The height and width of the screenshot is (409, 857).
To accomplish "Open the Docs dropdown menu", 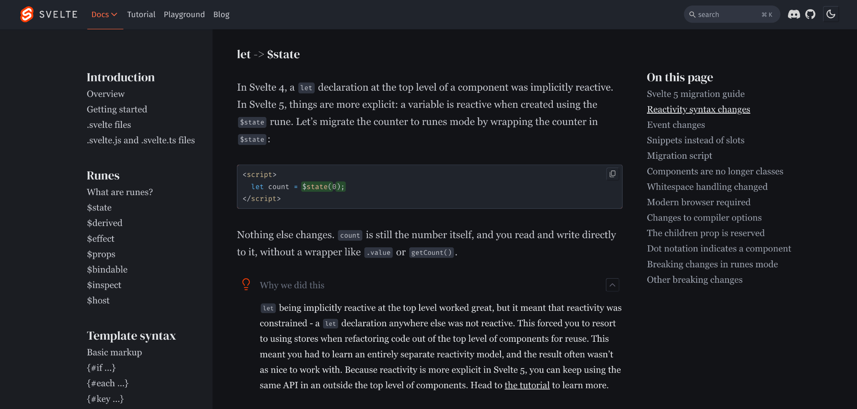I will pyautogui.click(x=104, y=14).
